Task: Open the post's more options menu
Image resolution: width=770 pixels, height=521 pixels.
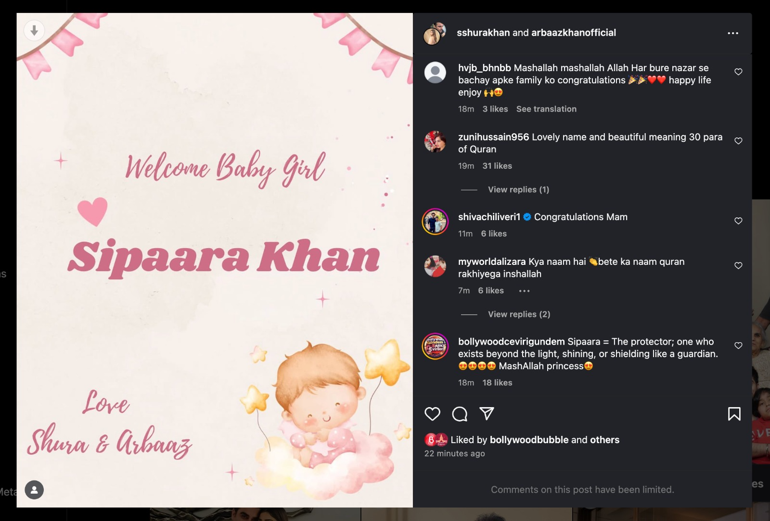Action: tap(732, 33)
